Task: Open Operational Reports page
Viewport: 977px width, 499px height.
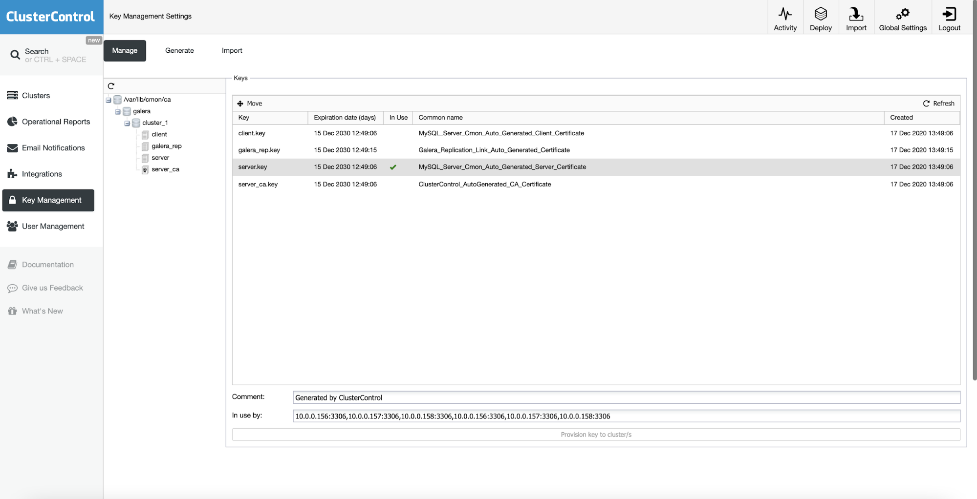Action: pyautogui.click(x=56, y=122)
